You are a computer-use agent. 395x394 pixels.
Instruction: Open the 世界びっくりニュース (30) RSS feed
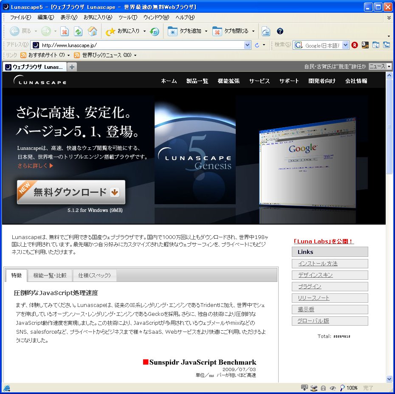tap(103, 55)
